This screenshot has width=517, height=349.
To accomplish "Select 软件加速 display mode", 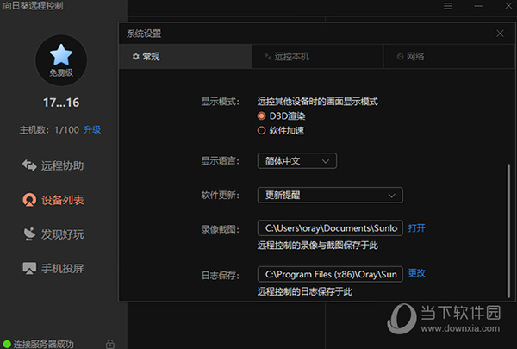I will (261, 130).
